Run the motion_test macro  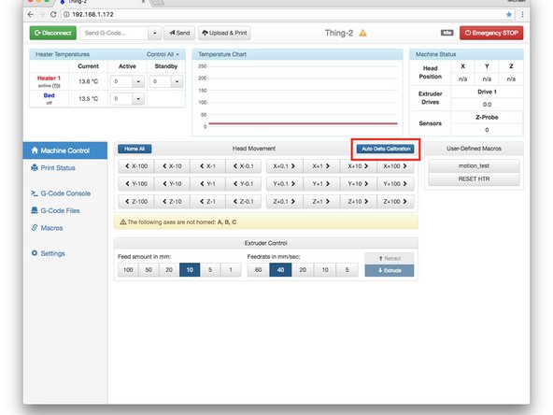pos(474,165)
